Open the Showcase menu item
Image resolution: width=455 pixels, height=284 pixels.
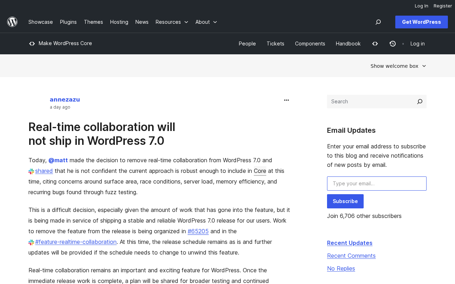(x=41, y=22)
